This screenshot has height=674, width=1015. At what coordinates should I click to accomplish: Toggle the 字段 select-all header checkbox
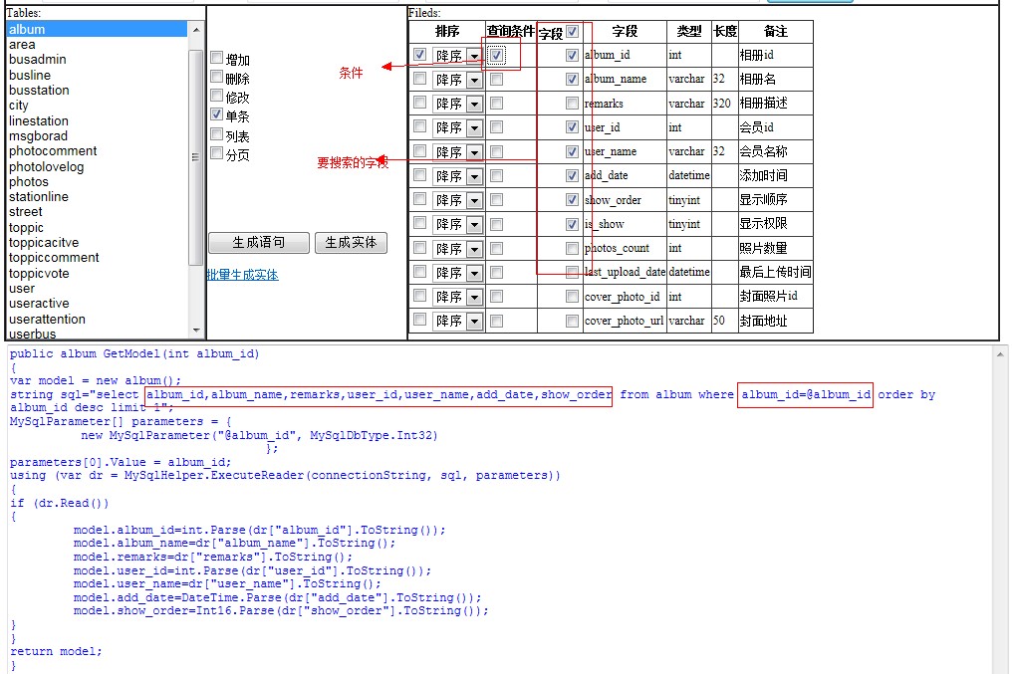coord(573,32)
